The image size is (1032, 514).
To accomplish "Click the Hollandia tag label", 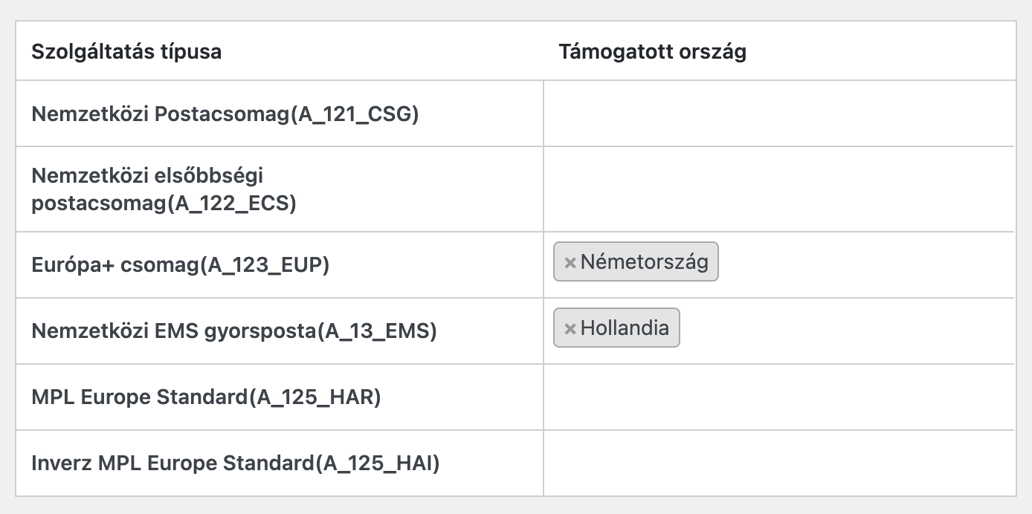I will pos(625,328).
